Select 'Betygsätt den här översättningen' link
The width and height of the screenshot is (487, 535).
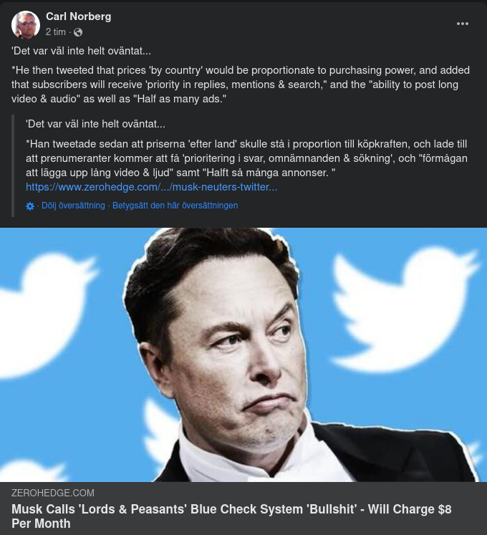pyautogui.click(x=175, y=206)
